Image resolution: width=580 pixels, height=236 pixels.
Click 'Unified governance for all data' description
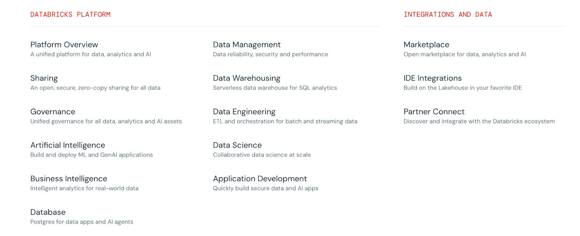point(106,121)
